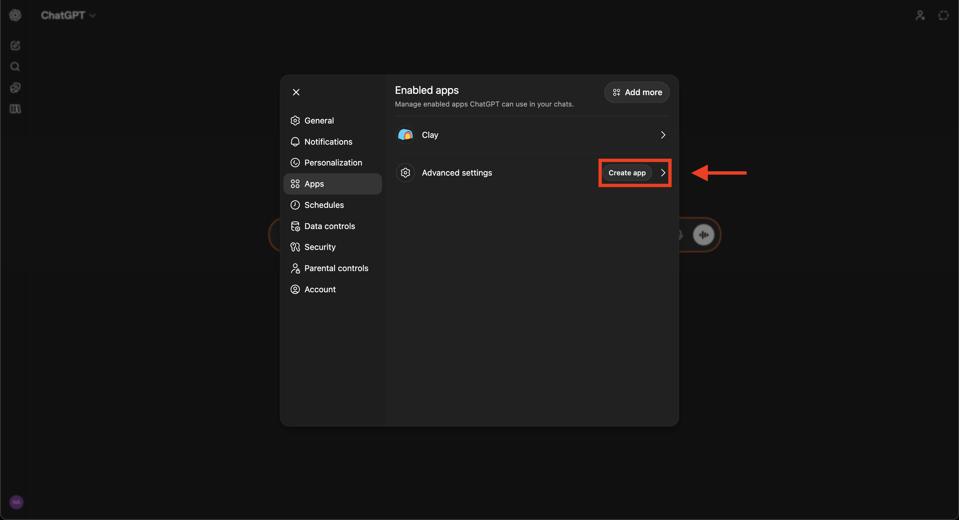Click the Manage enabled apps description text
Viewport: 959px width, 520px height.
point(484,104)
